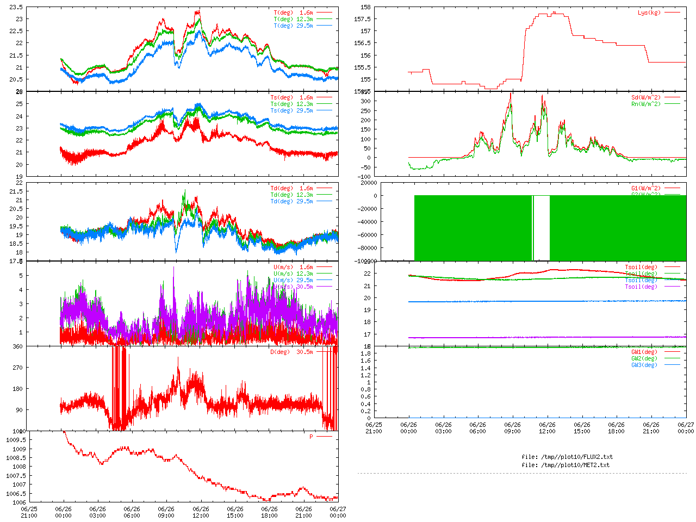This screenshot has height=522, width=696.
Task: Click the GW3(deg) legend label
Action: pos(644,365)
